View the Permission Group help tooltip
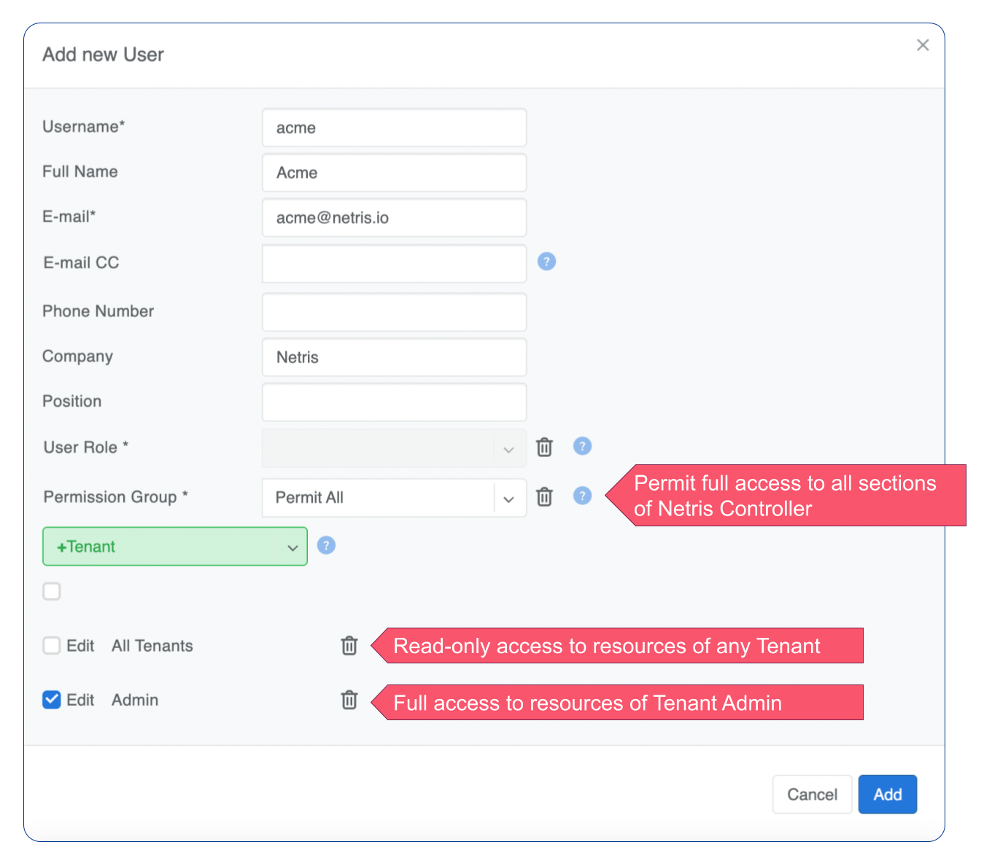 click(x=582, y=496)
